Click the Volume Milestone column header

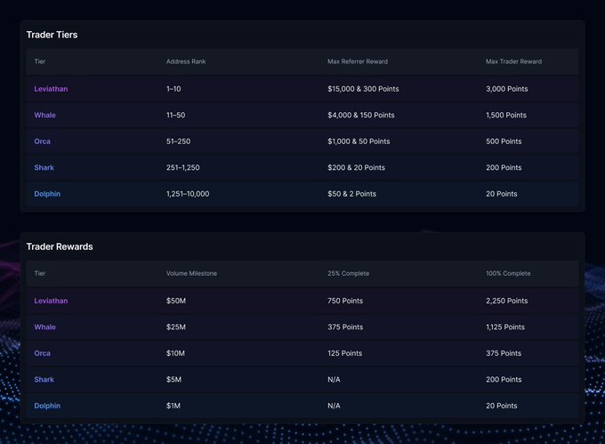(191, 273)
